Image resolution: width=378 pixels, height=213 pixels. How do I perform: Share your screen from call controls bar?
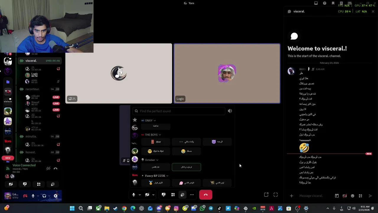coord(164,195)
